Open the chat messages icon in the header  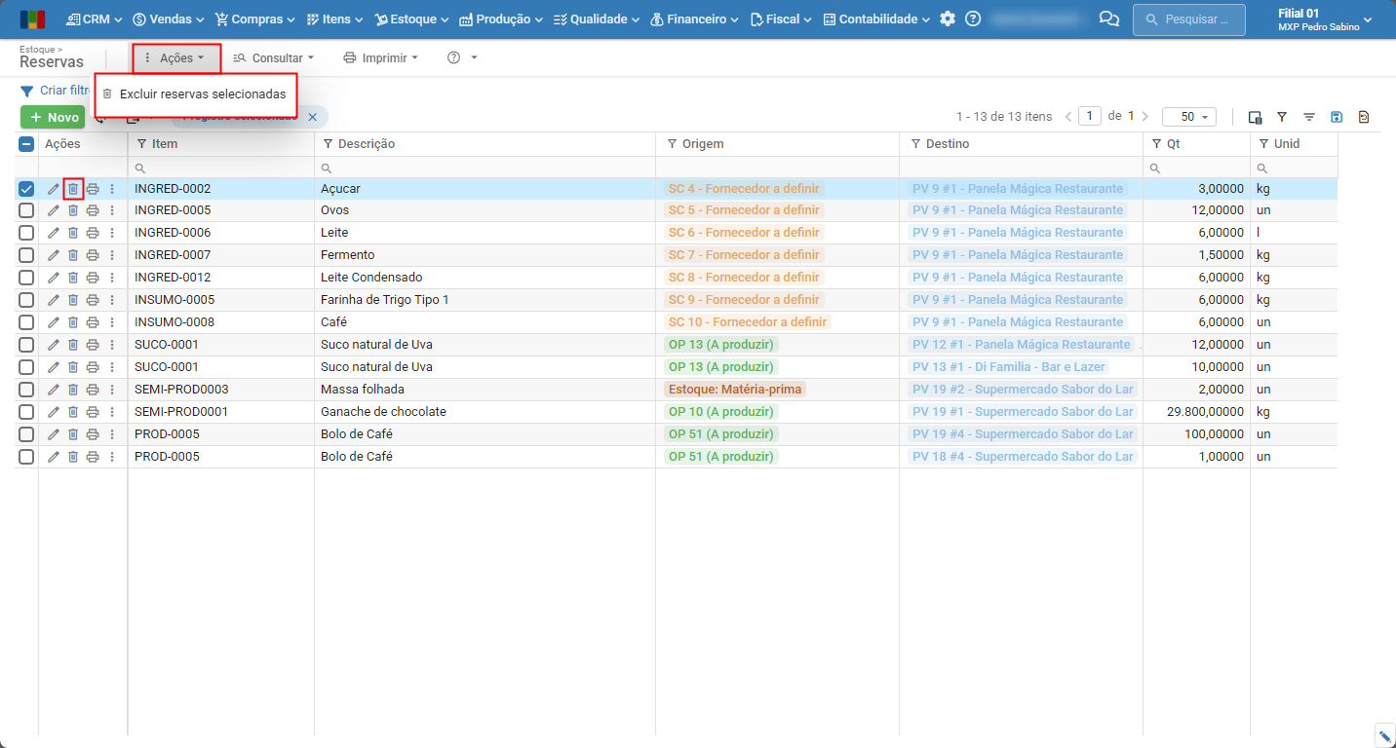click(1108, 19)
